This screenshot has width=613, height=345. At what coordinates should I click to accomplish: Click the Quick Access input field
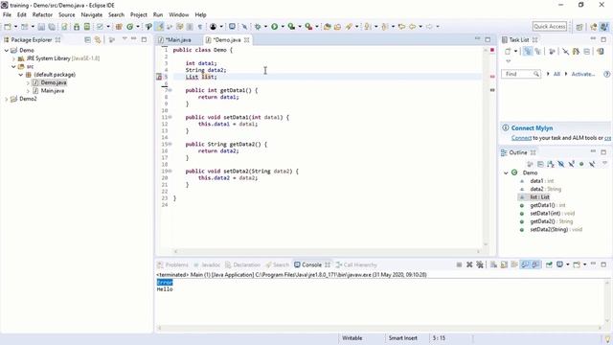549,27
